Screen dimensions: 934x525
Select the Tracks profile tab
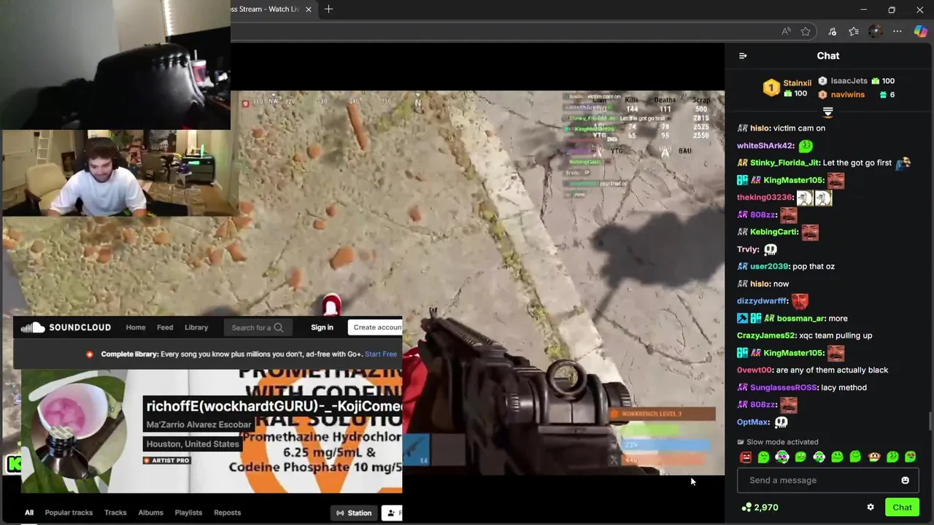pos(115,513)
